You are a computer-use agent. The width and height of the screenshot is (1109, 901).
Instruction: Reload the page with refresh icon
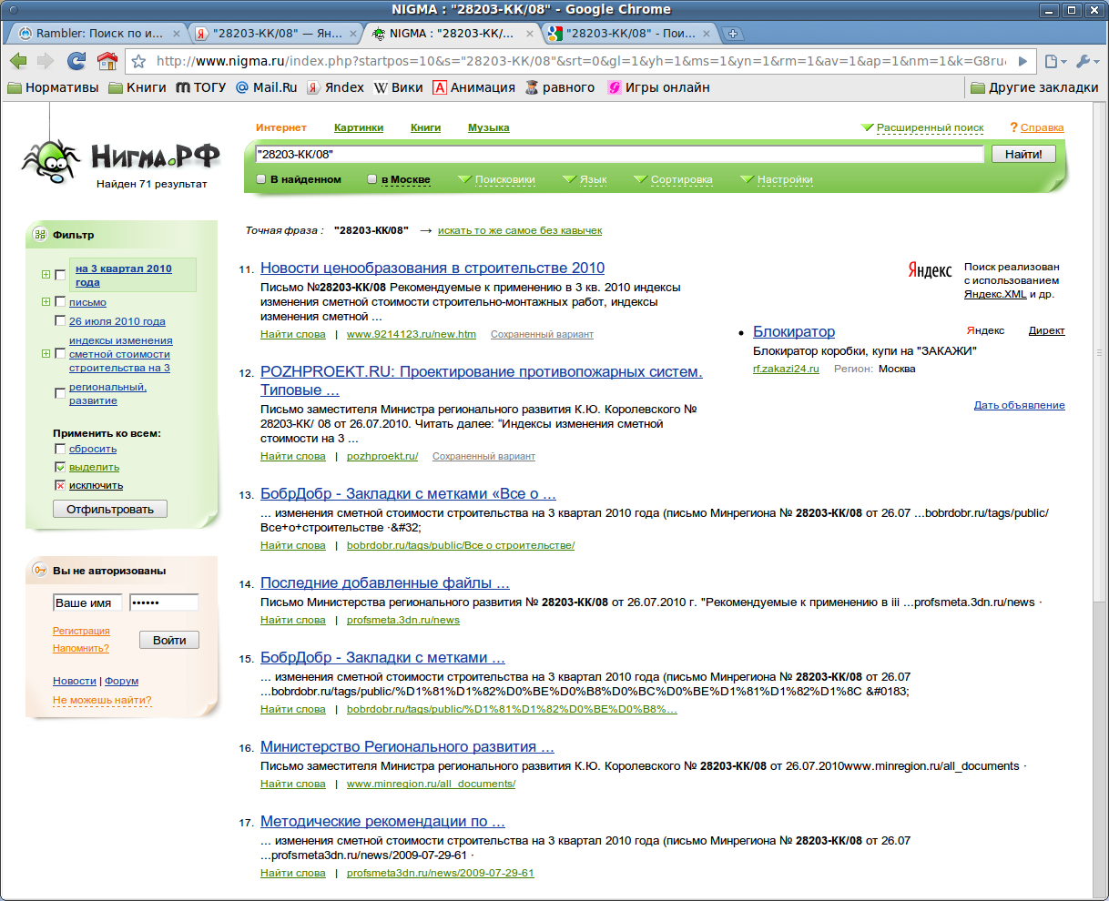[x=76, y=61]
